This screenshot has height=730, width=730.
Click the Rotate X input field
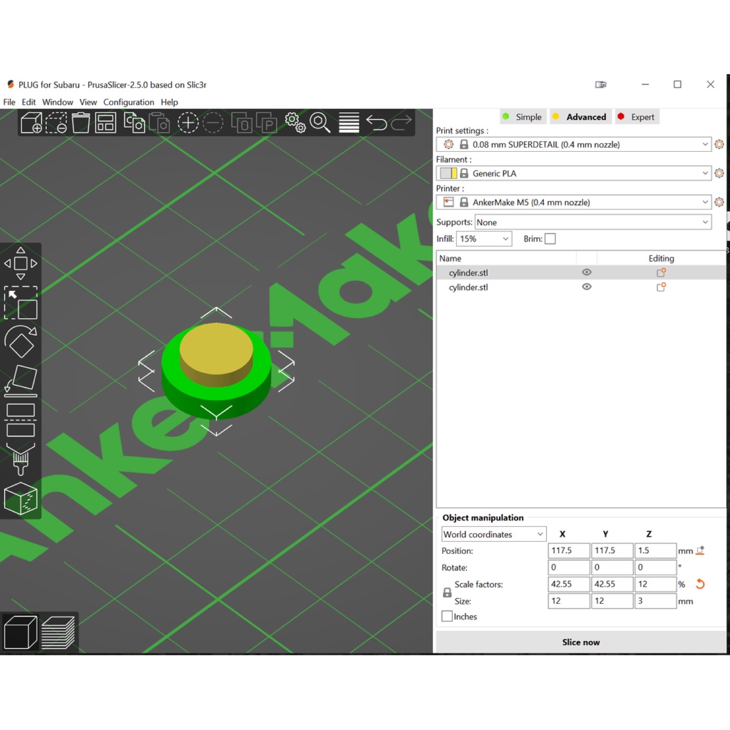click(x=569, y=567)
